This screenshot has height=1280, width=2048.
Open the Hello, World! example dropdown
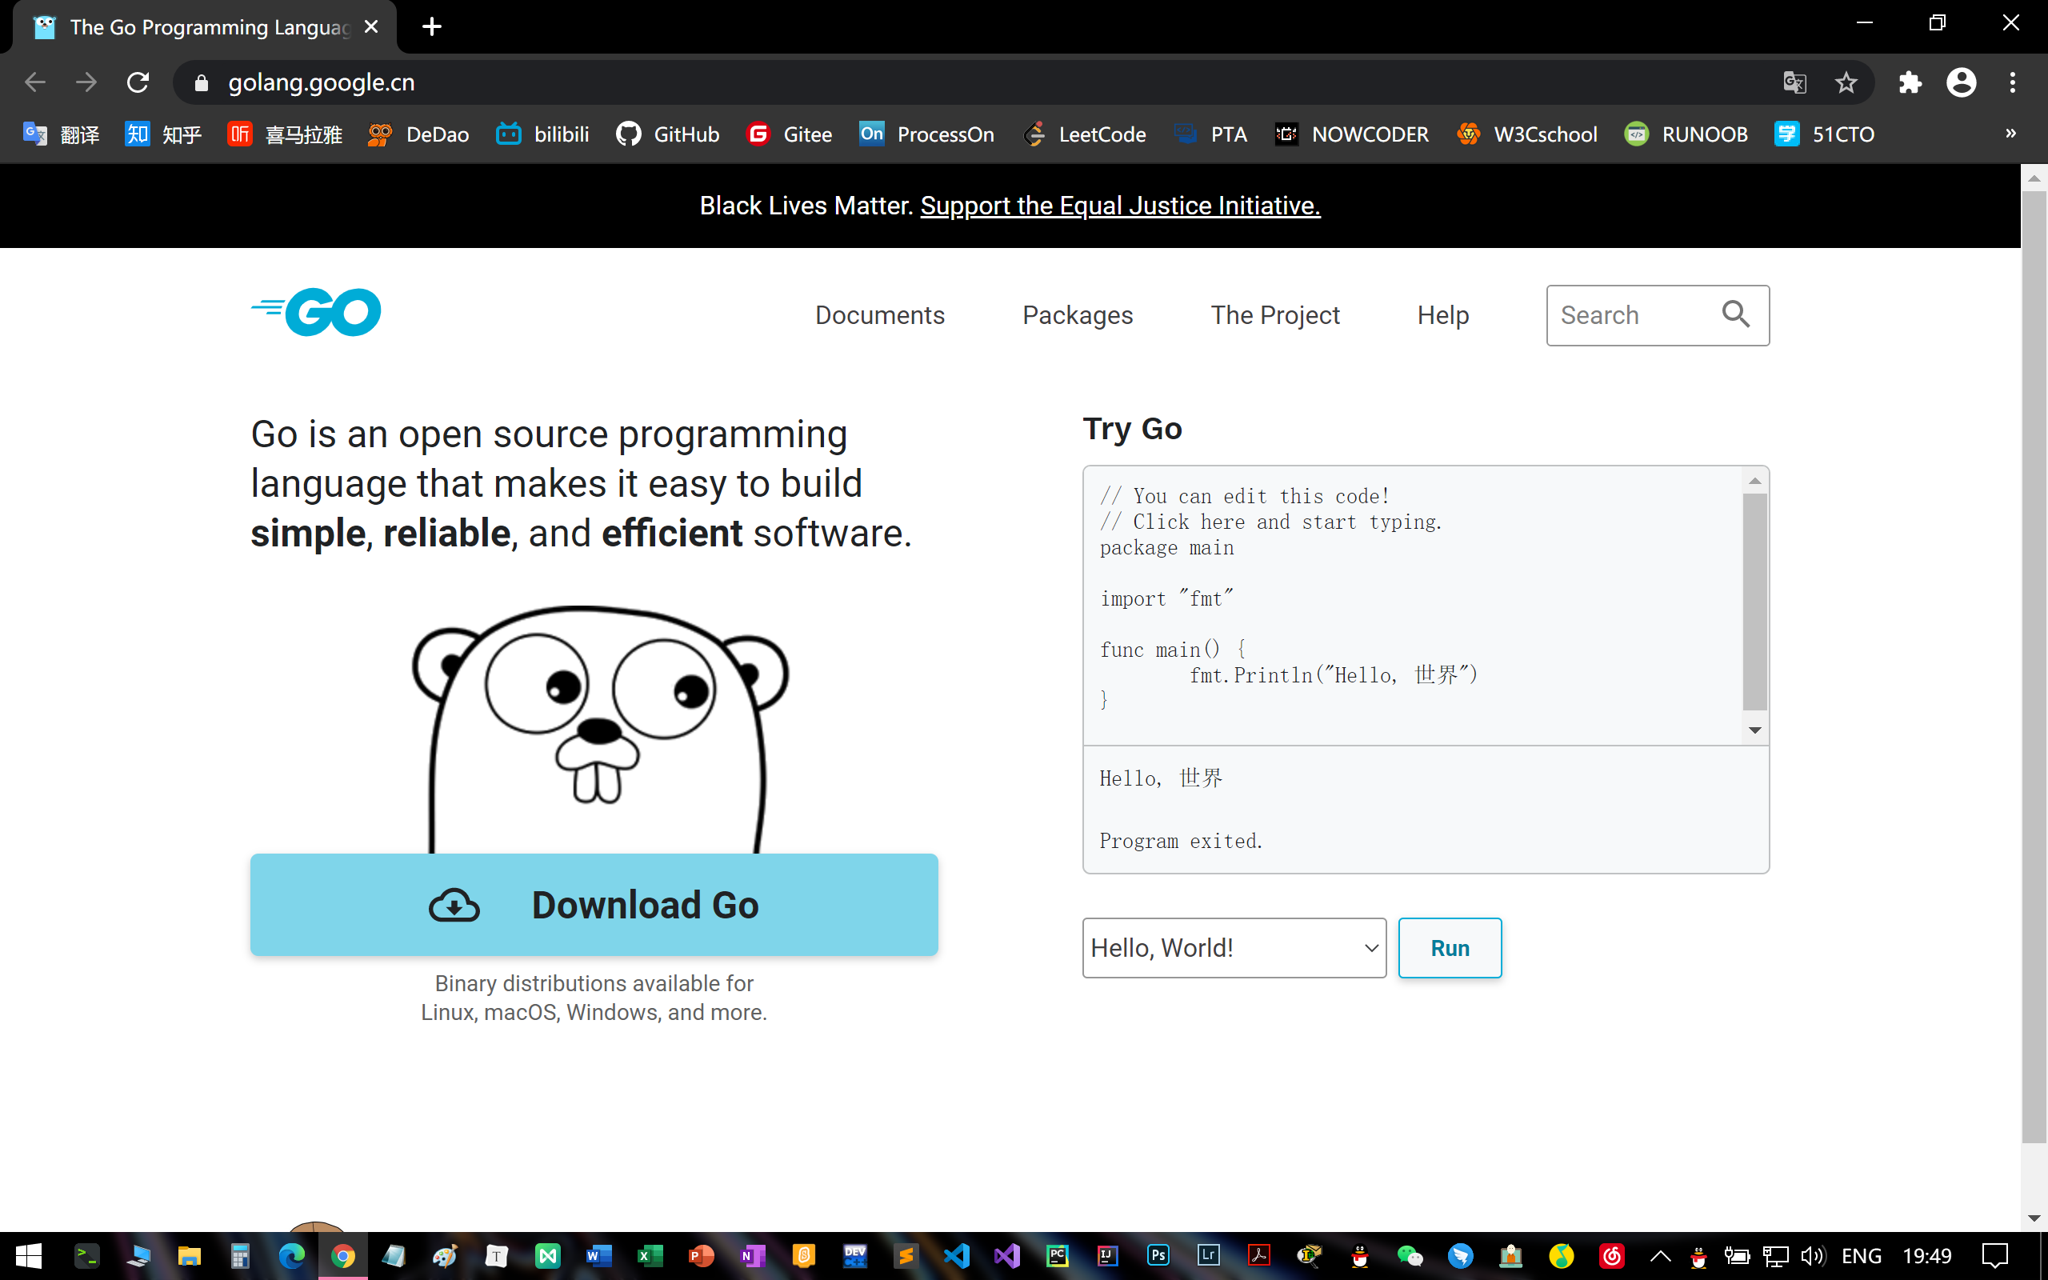click(x=1234, y=948)
